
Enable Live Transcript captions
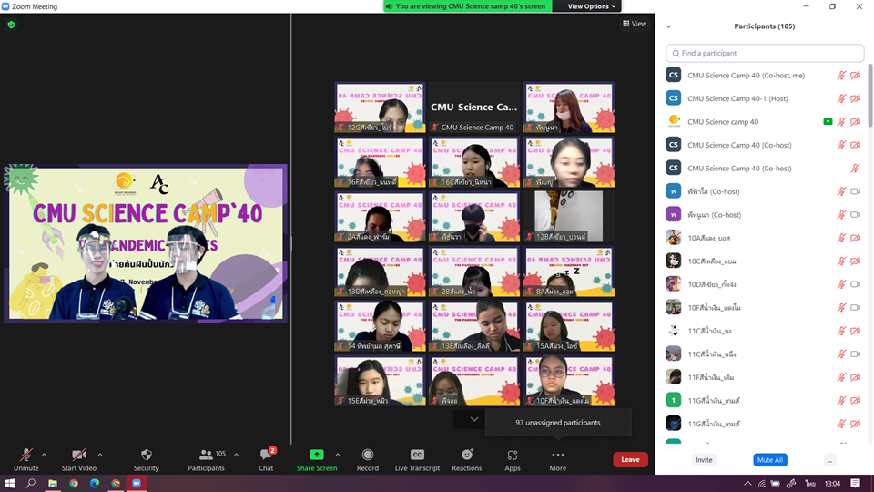pos(417,459)
